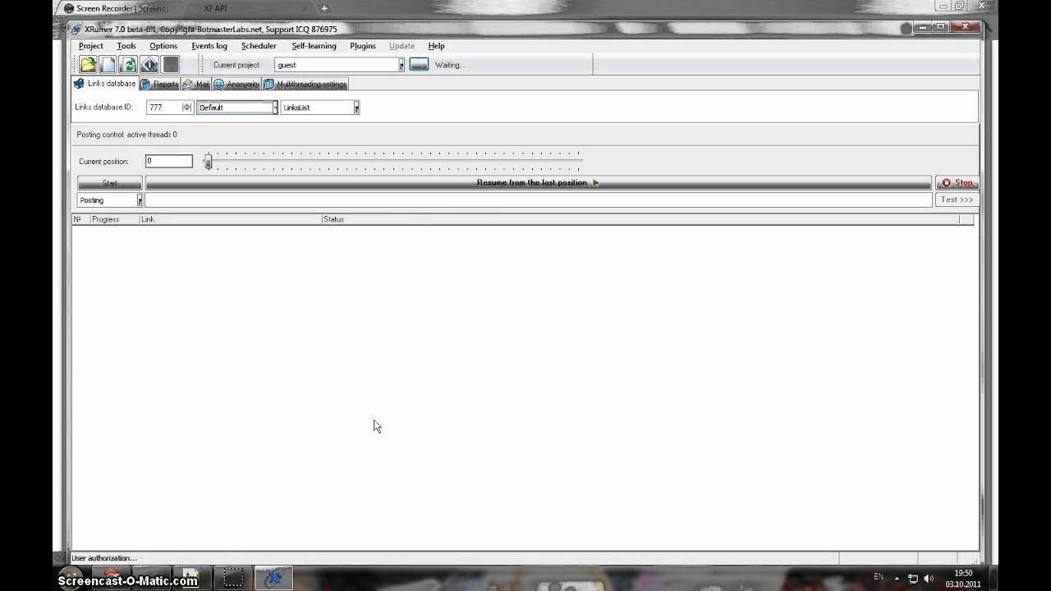Expand the Posting mode dropdown
Viewport: 1051px width, 591px height.
(140, 200)
